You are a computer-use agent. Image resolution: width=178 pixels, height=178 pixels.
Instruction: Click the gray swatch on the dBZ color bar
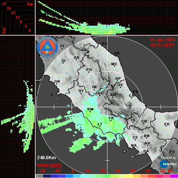[x=40, y=176]
